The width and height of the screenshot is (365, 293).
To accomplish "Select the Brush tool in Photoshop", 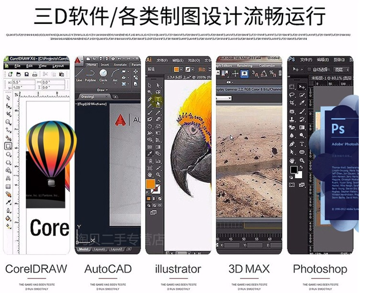I will pyautogui.click(x=302, y=111).
